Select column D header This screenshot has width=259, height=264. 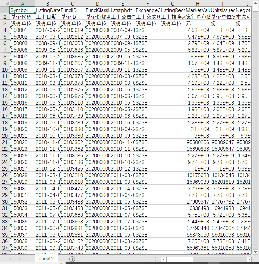click(97, 3)
